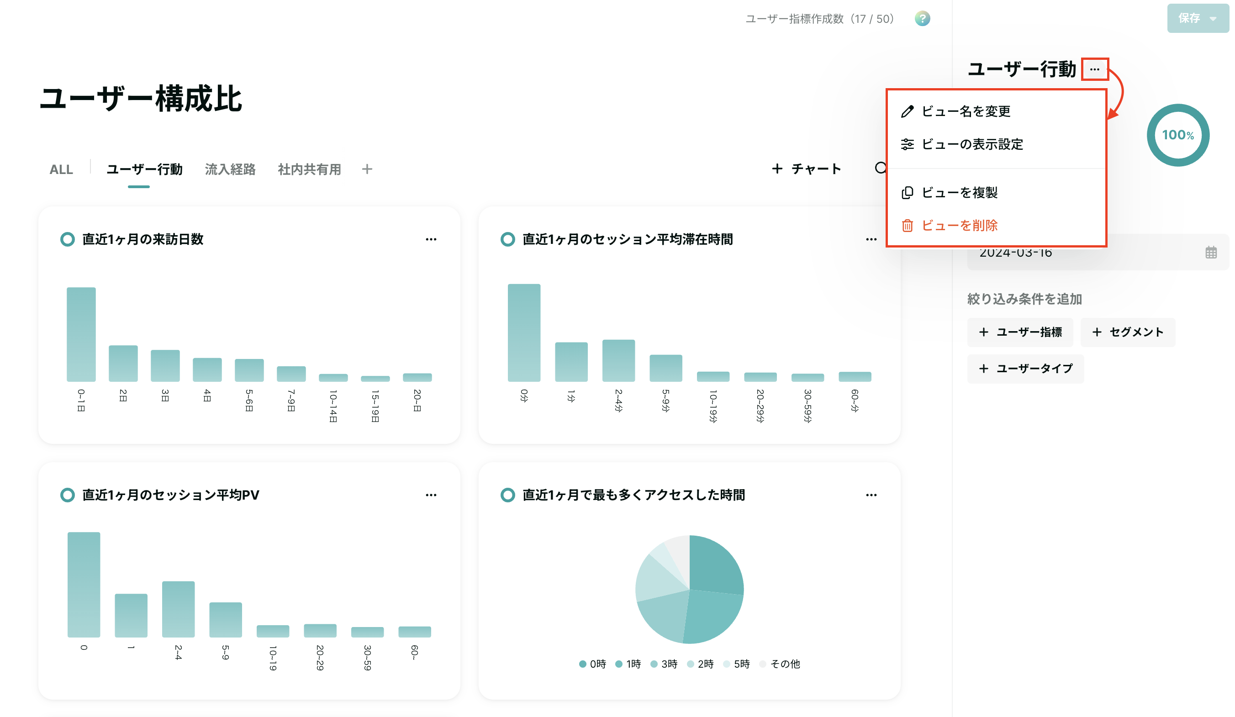Click the search magnifier icon near チャート
The height and width of the screenshot is (717, 1235).
880,168
